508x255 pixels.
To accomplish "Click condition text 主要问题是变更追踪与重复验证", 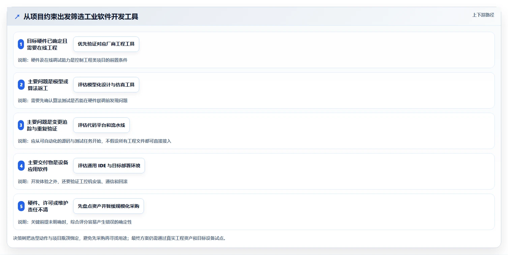I will point(47,125).
